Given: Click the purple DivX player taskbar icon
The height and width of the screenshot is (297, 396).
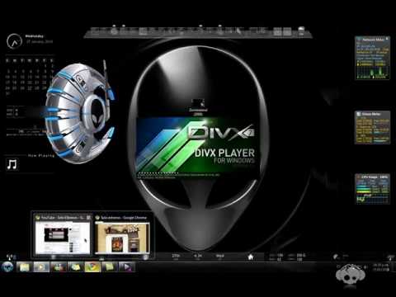Looking at the screenshot, I should (x=126, y=266).
